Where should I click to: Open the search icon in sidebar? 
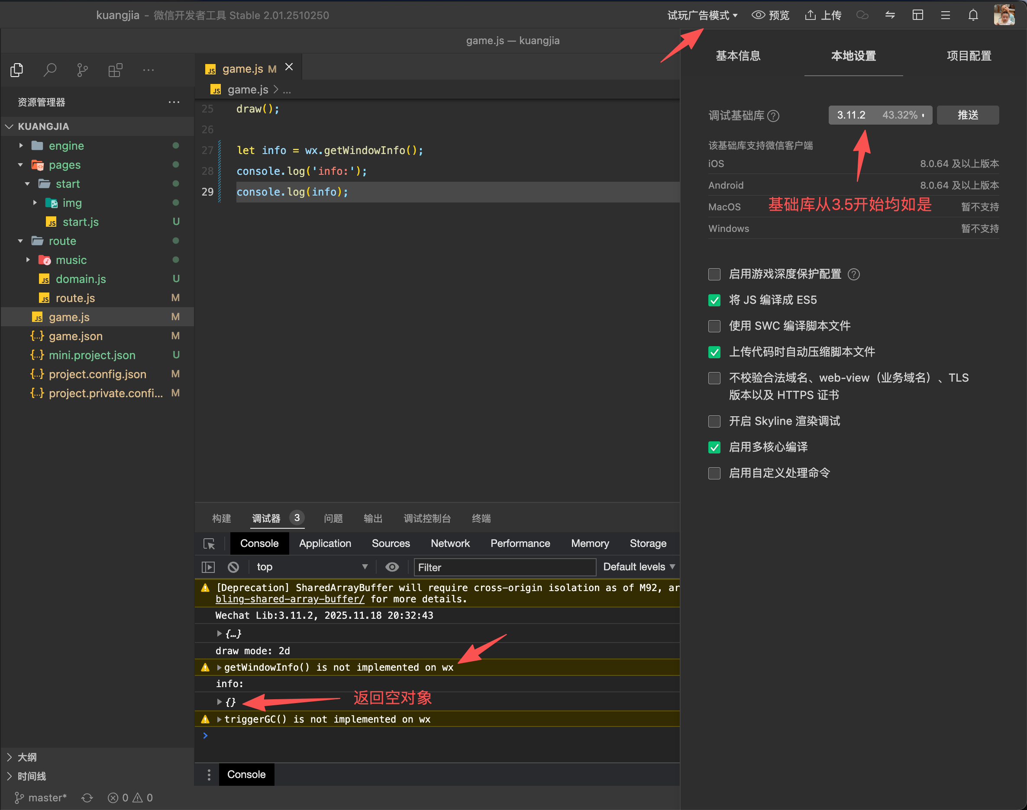[x=50, y=70]
